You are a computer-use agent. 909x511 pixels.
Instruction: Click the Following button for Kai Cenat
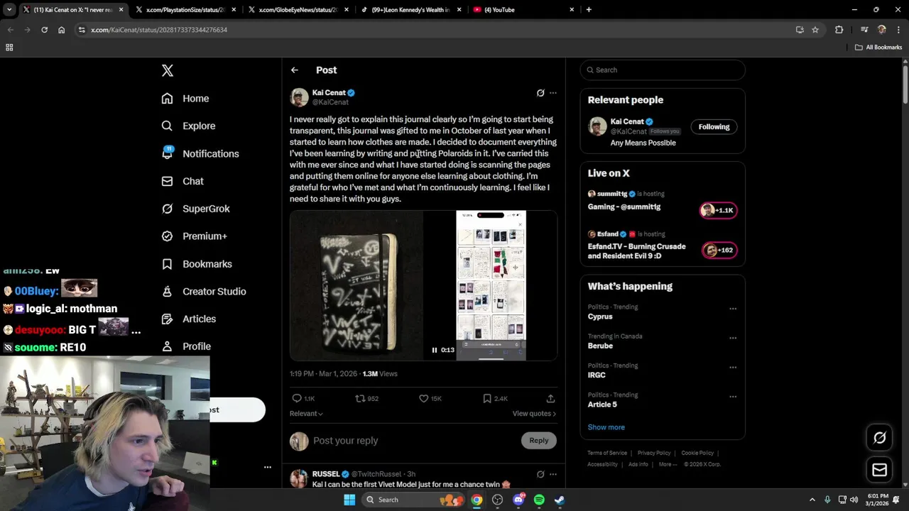[x=714, y=127]
